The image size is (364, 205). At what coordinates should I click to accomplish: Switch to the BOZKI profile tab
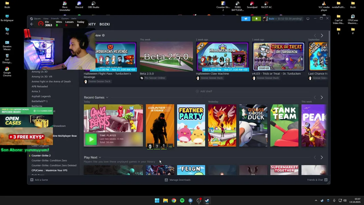pos(105,24)
